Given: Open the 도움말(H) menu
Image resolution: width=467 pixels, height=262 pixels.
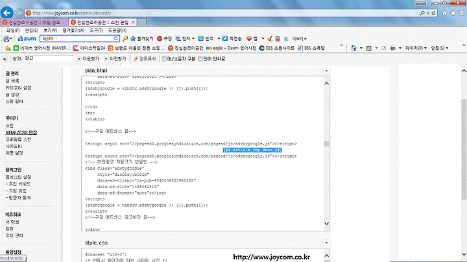Looking at the screenshot, I should pos(117,30).
